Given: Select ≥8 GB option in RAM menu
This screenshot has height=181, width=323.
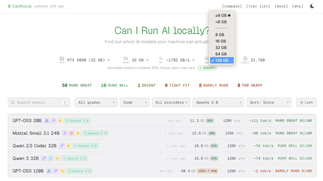Looking at the screenshot, I should (222, 16).
